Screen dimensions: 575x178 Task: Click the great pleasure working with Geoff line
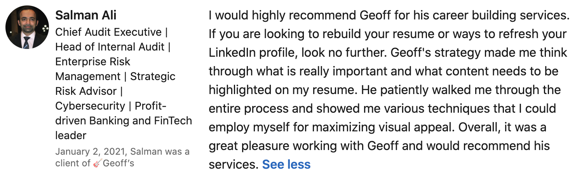click(x=379, y=146)
